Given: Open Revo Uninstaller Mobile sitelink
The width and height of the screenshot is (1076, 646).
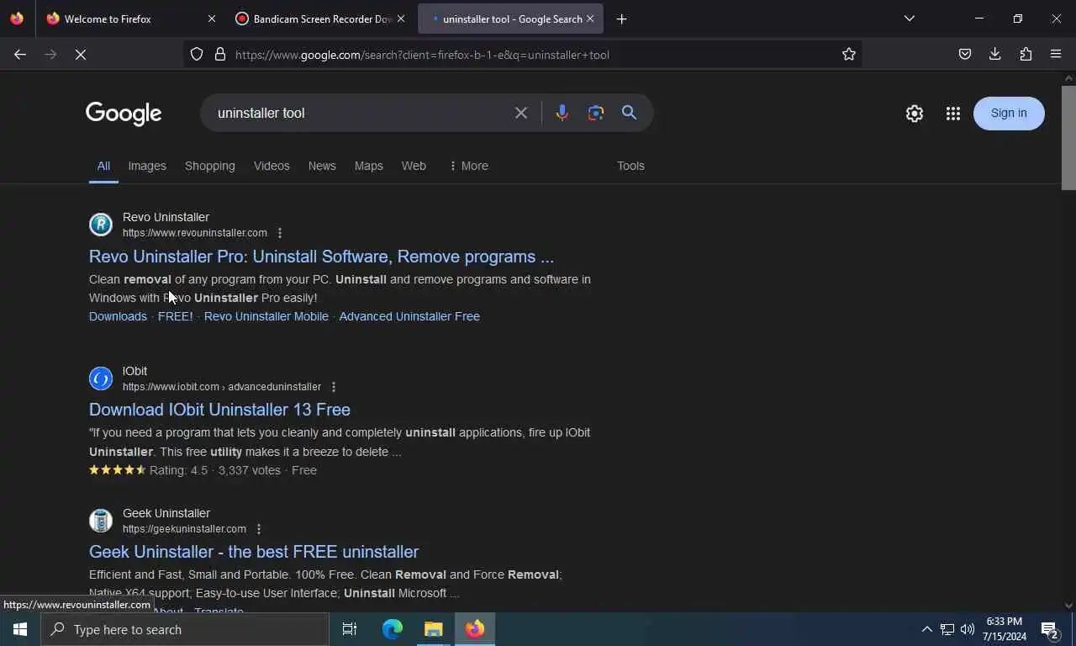Looking at the screenshot, I should click(x=266, y=316).
